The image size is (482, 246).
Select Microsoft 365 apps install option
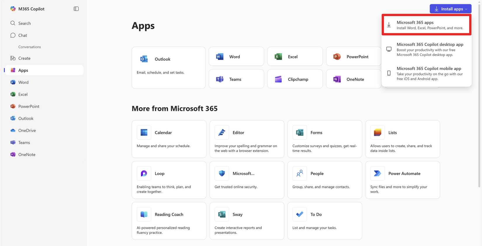pos(426,25)
